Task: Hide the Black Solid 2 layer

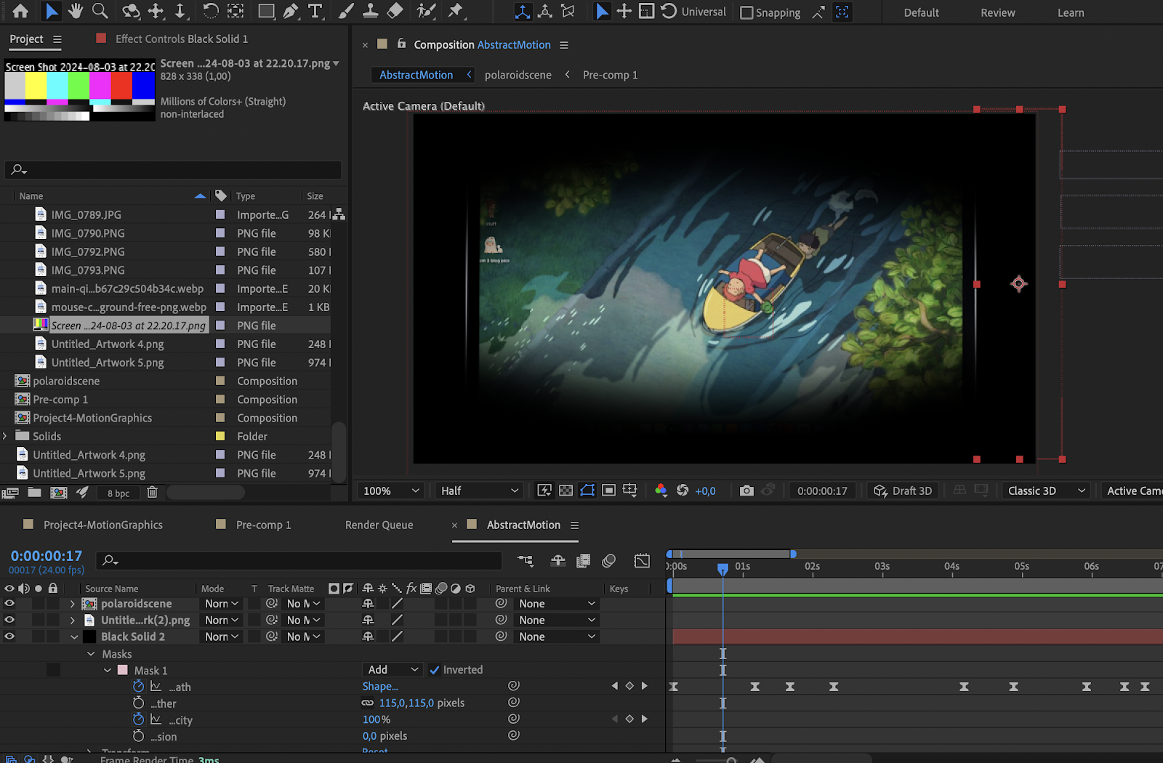Action: point(9,637)
